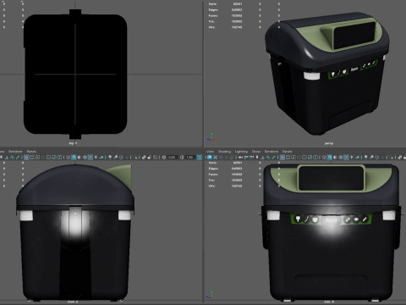
Task: Open View menu in side view panel
Action: pos(211,152)
